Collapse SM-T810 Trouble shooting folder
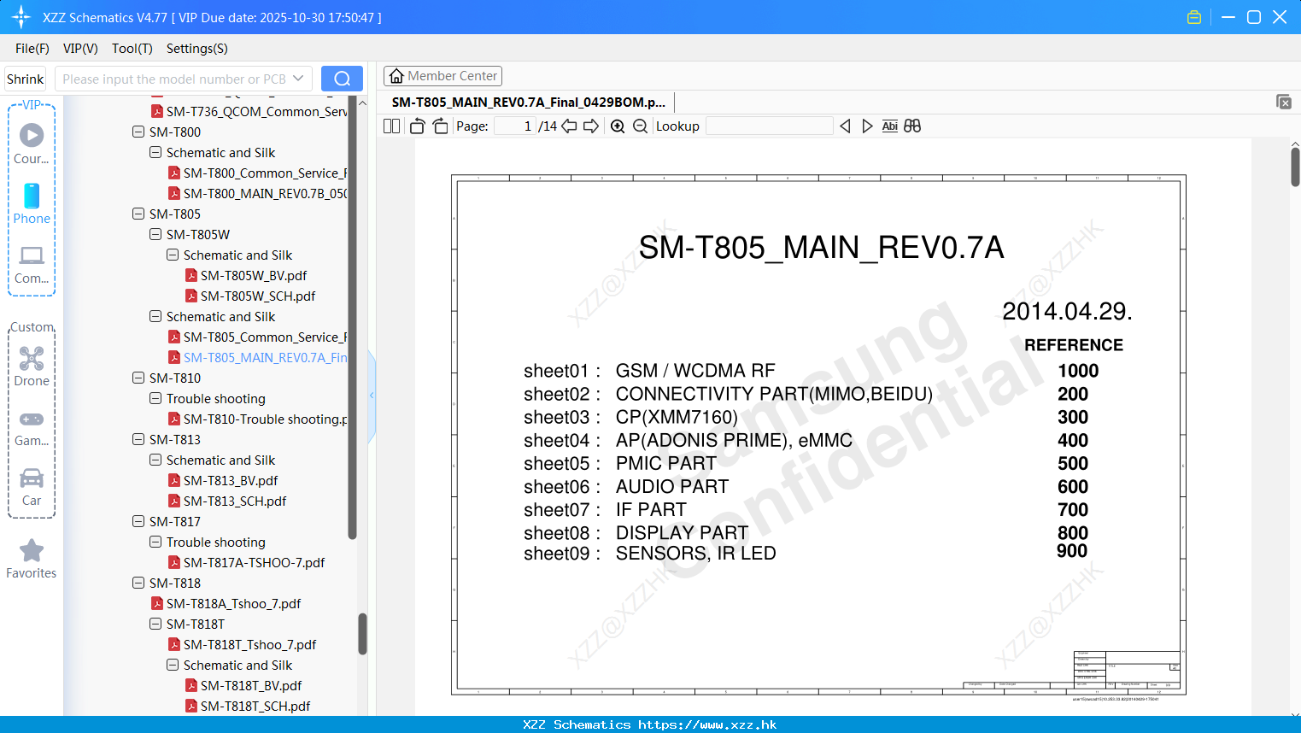1301x733 pixels. 155,398
